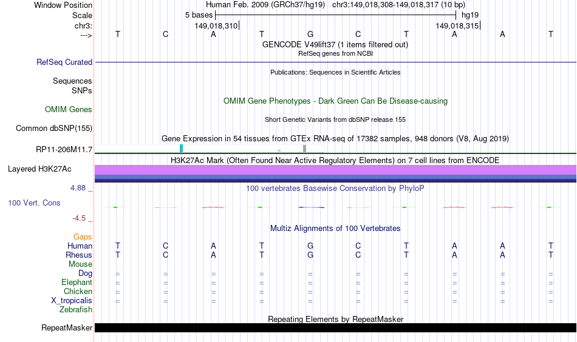
Task: Click the GENCODE V49lift37 track title
Action: pyautogui.click(x=335, y=44)
